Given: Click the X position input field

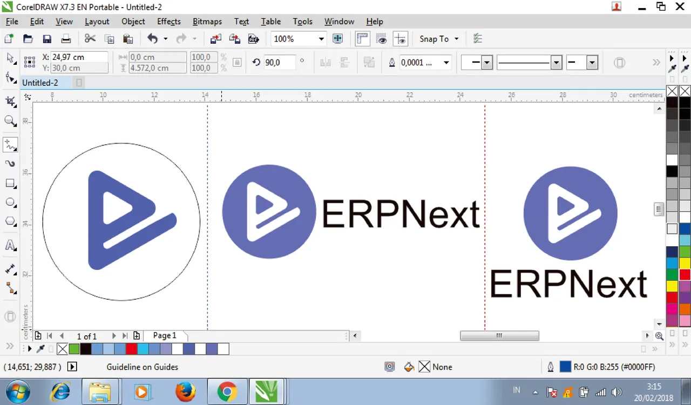Looking at the screenshot, I should pos(79,57).
